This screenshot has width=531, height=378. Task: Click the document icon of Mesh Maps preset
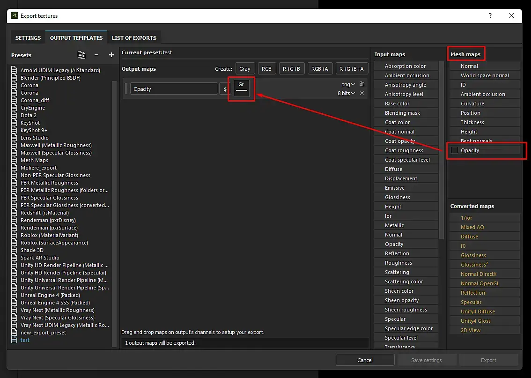click(14, 160)
